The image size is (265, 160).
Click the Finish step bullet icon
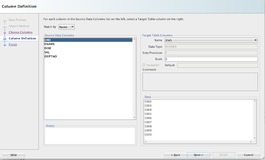tap(5, 45)
